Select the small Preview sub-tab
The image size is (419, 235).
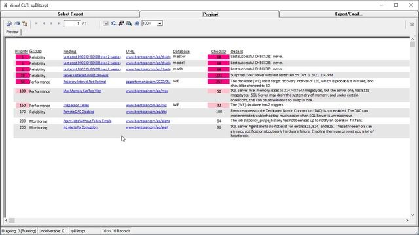[x=12, y=32]
